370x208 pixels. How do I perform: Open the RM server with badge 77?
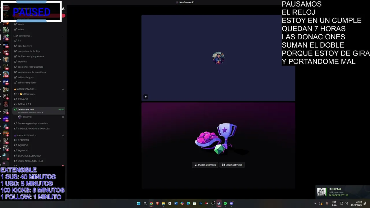[5, 82]
